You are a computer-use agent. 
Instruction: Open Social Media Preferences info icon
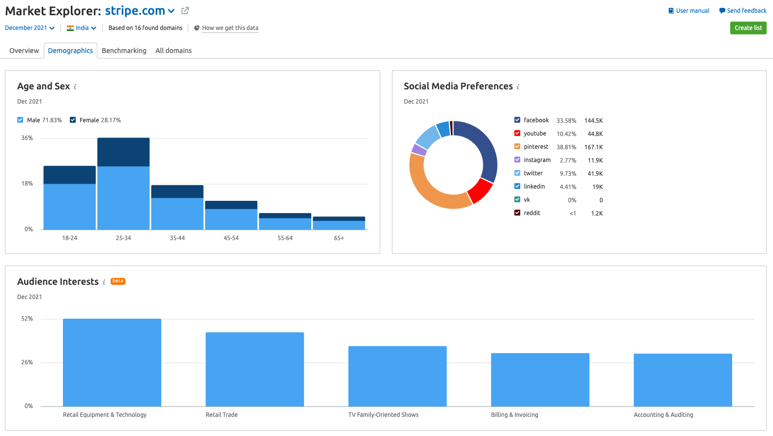518,87
